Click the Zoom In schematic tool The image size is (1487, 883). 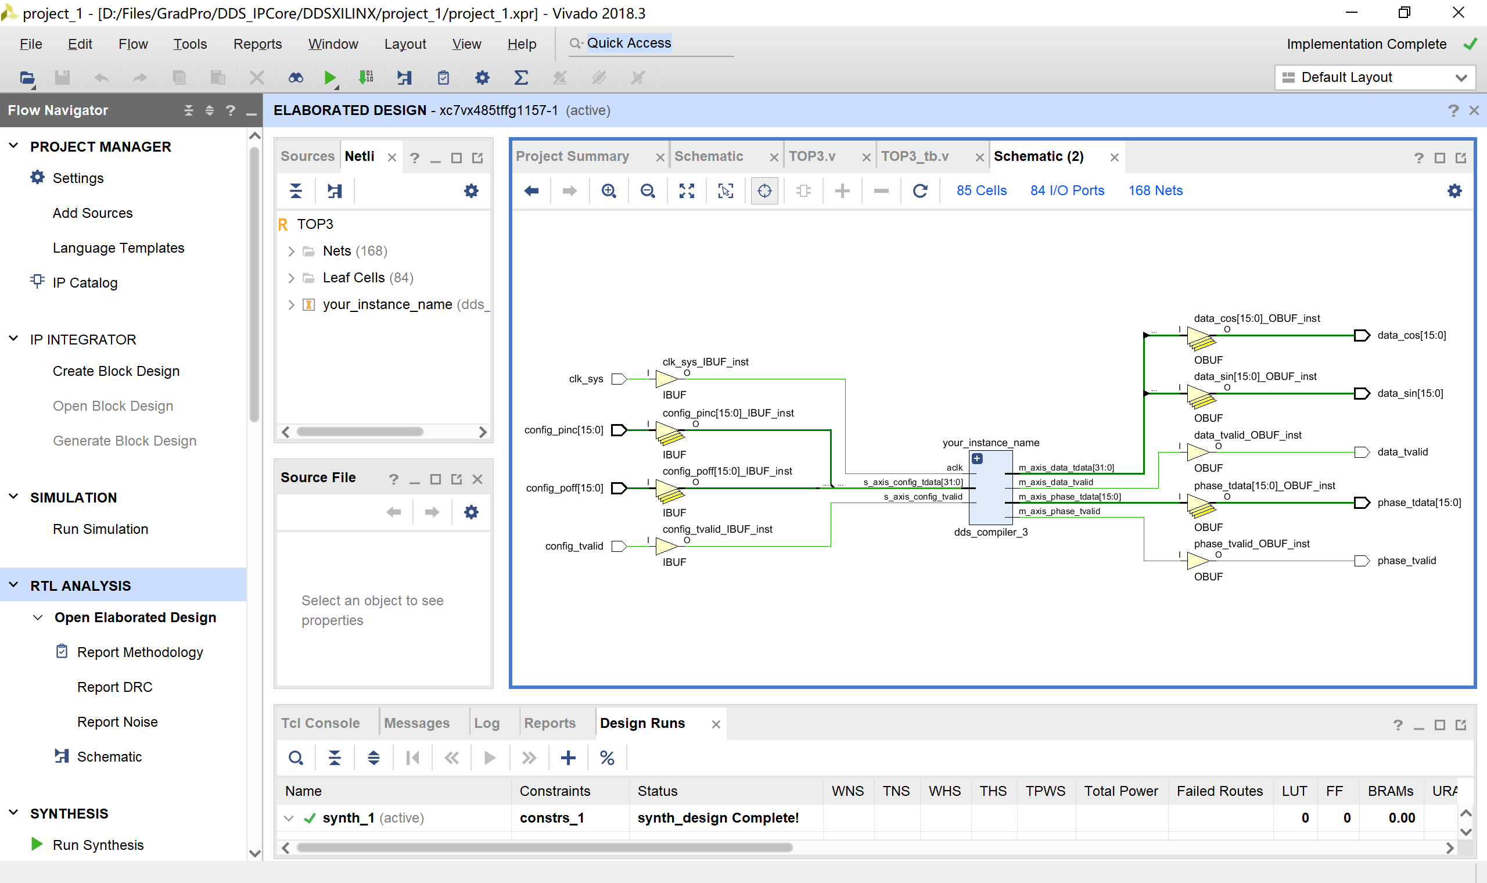[609, 191]
